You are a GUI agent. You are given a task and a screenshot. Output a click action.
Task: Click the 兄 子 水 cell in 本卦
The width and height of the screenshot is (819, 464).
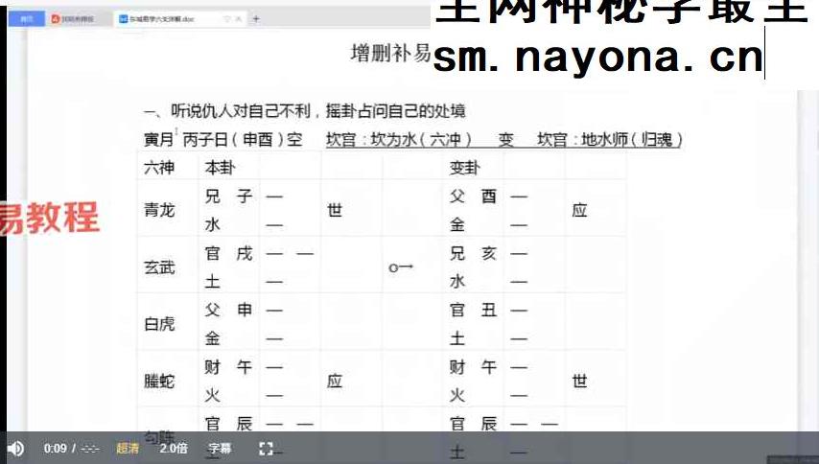pos(229,210)
